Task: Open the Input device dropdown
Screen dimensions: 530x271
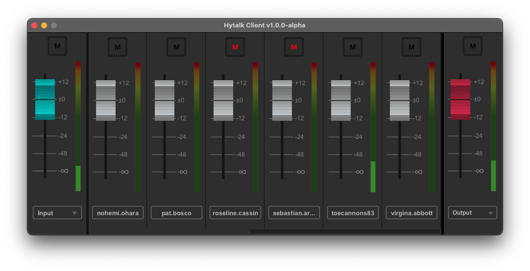Action: pyautogui.click(x=57, y=213)
